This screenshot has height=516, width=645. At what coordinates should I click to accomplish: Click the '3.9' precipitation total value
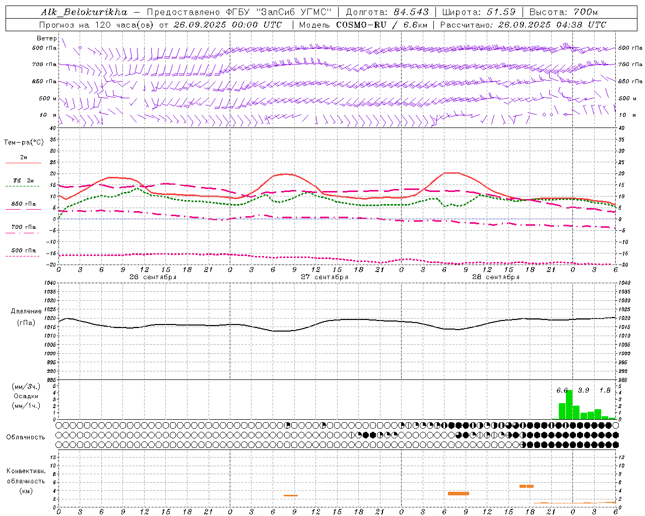(583, 391)
